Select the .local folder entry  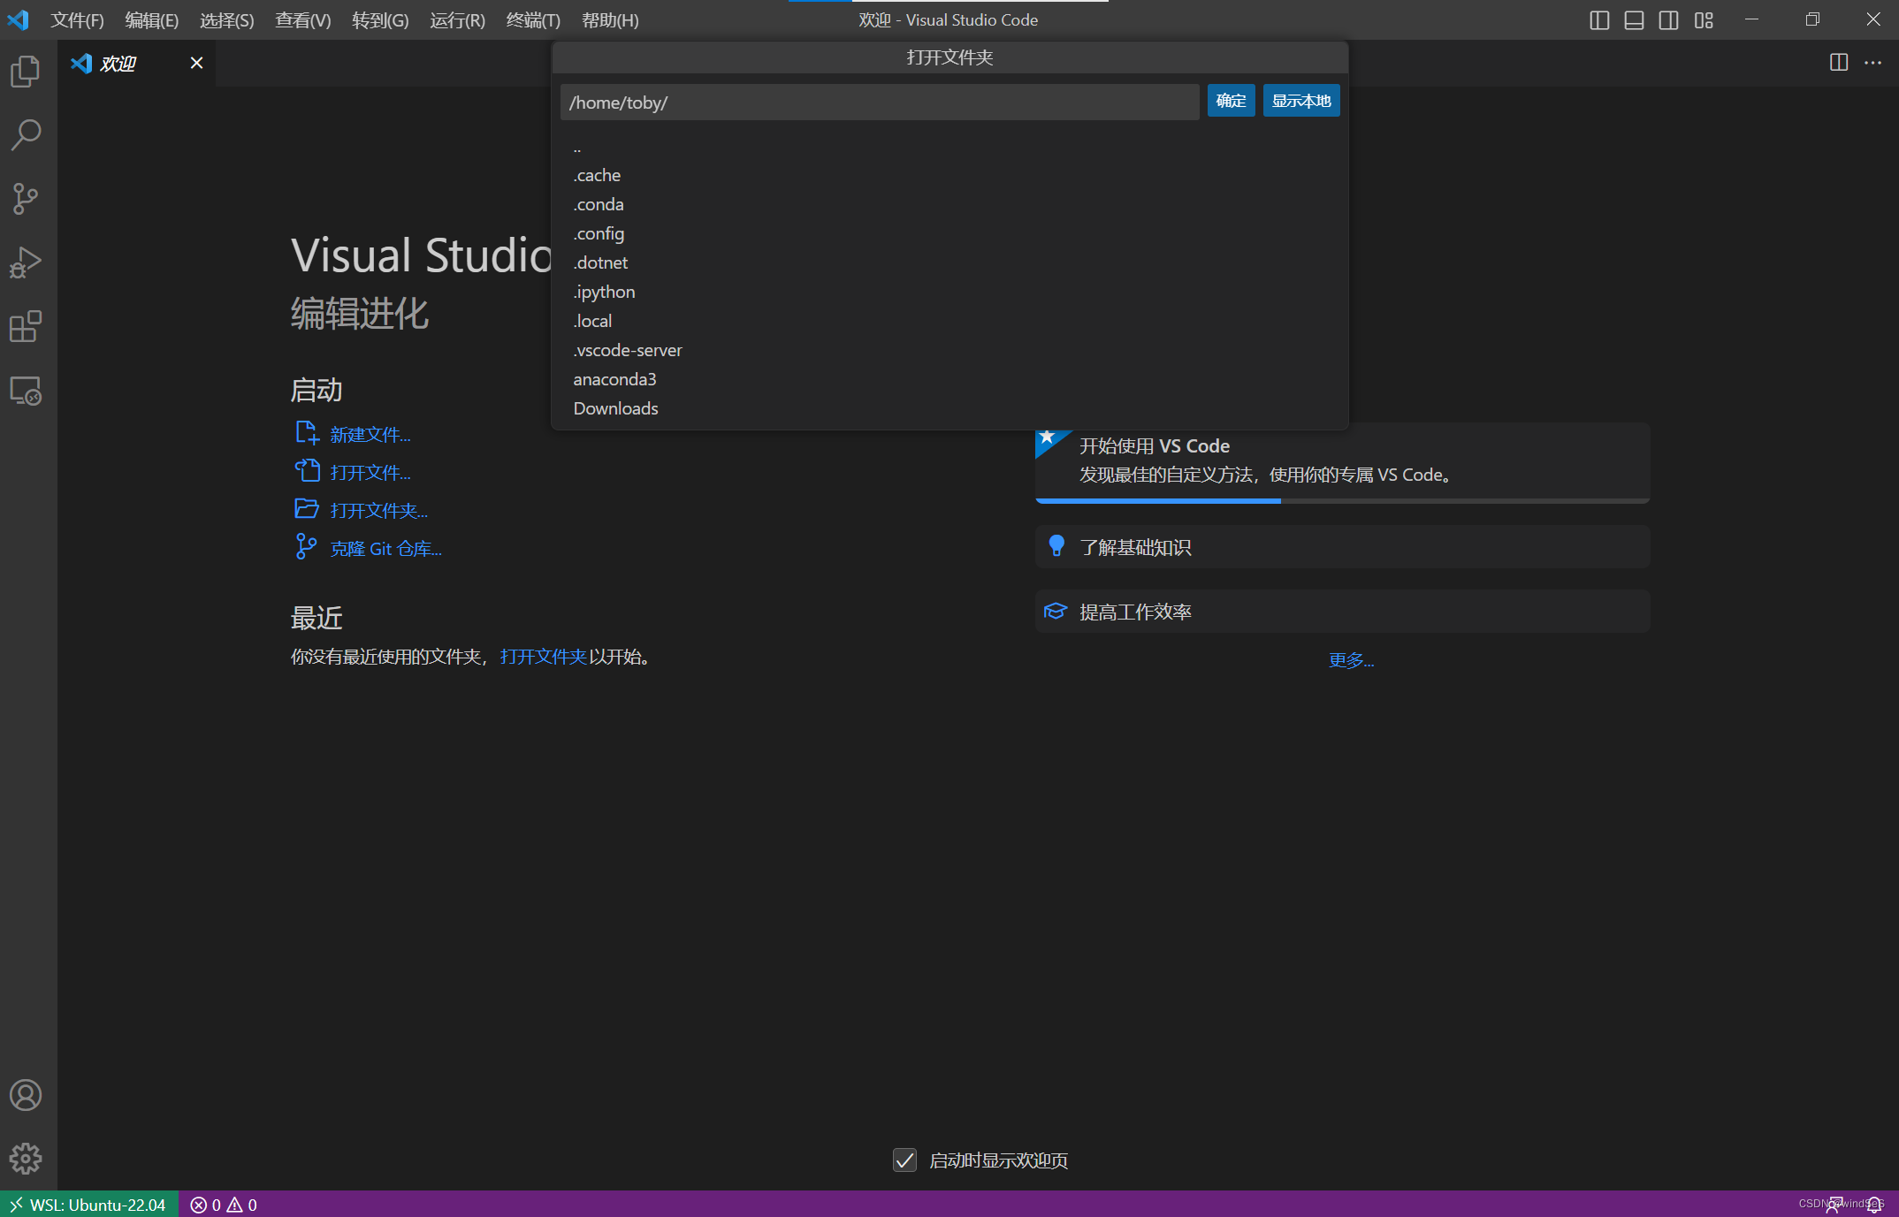[x=949, y=321]
